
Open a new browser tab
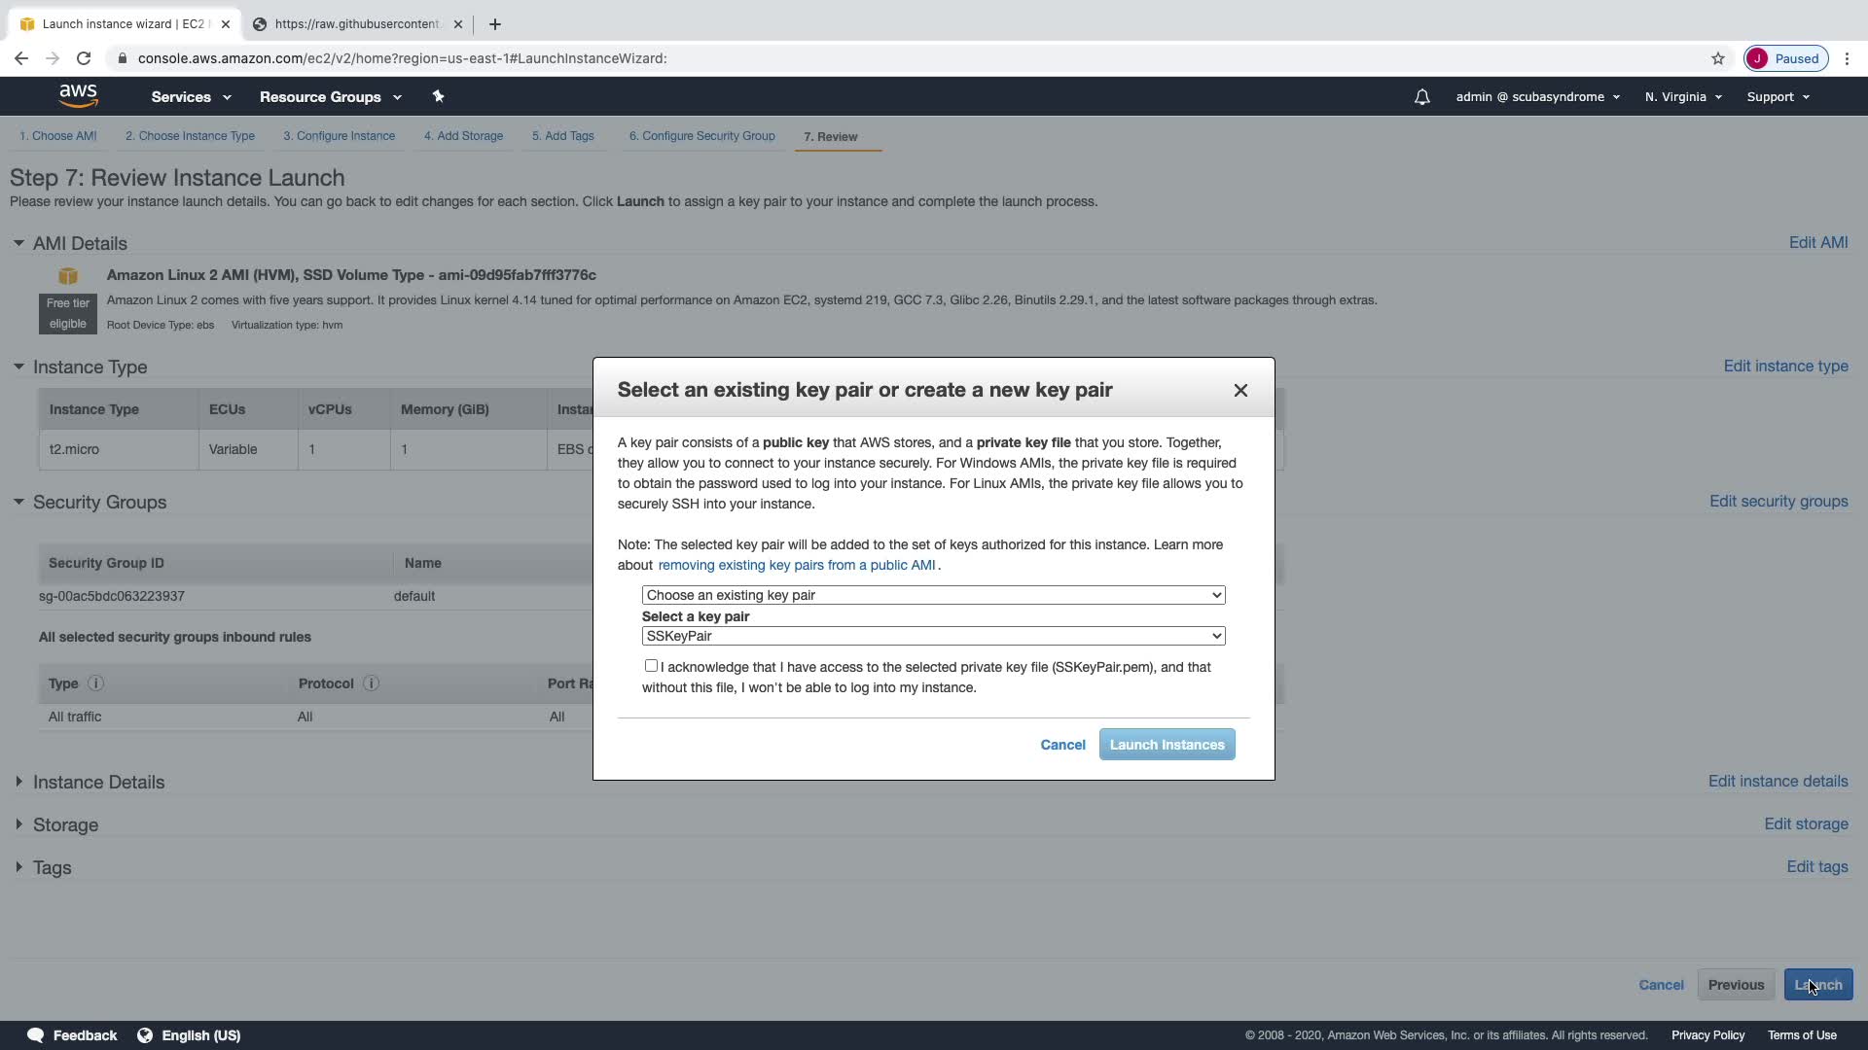click(495, 24)
